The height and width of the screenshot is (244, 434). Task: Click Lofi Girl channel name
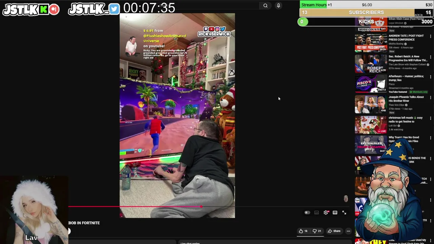(393, 126)
